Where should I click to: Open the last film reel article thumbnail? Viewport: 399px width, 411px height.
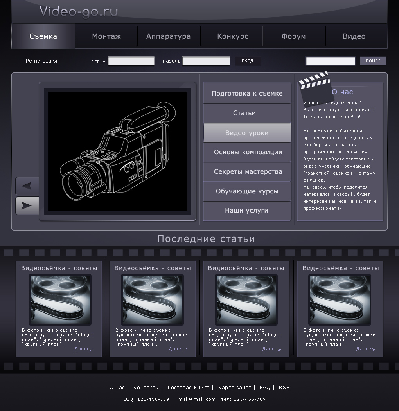[340, 299]
